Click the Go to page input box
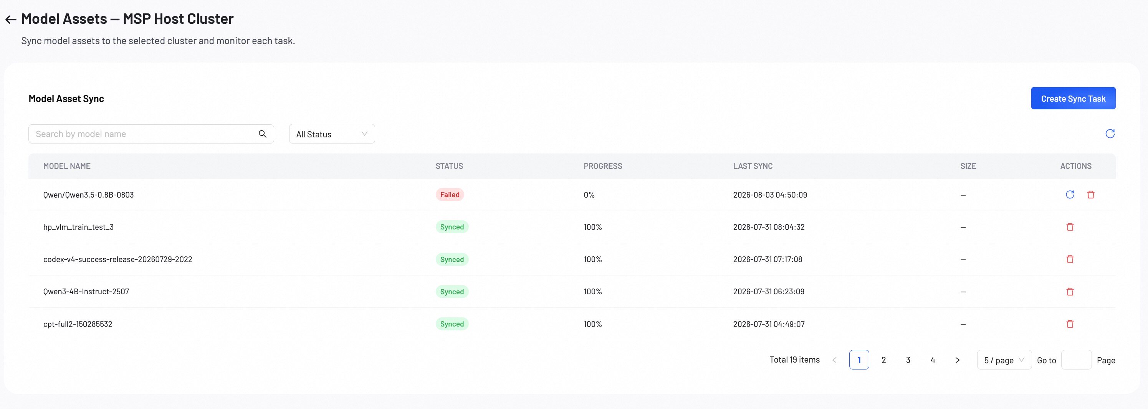The width and height of the screenshot is (1148, 409). pos(1076,360)
